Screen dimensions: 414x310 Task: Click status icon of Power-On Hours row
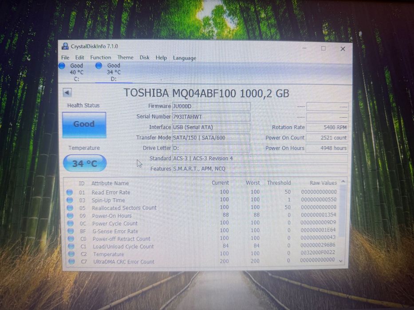click(70, 216)
